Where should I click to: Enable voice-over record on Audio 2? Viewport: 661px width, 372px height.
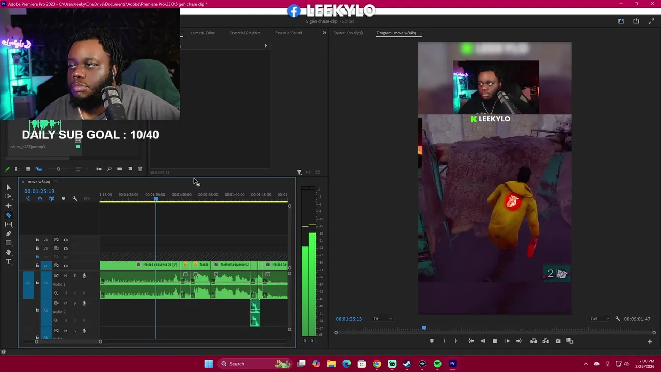tap(84, 303)
